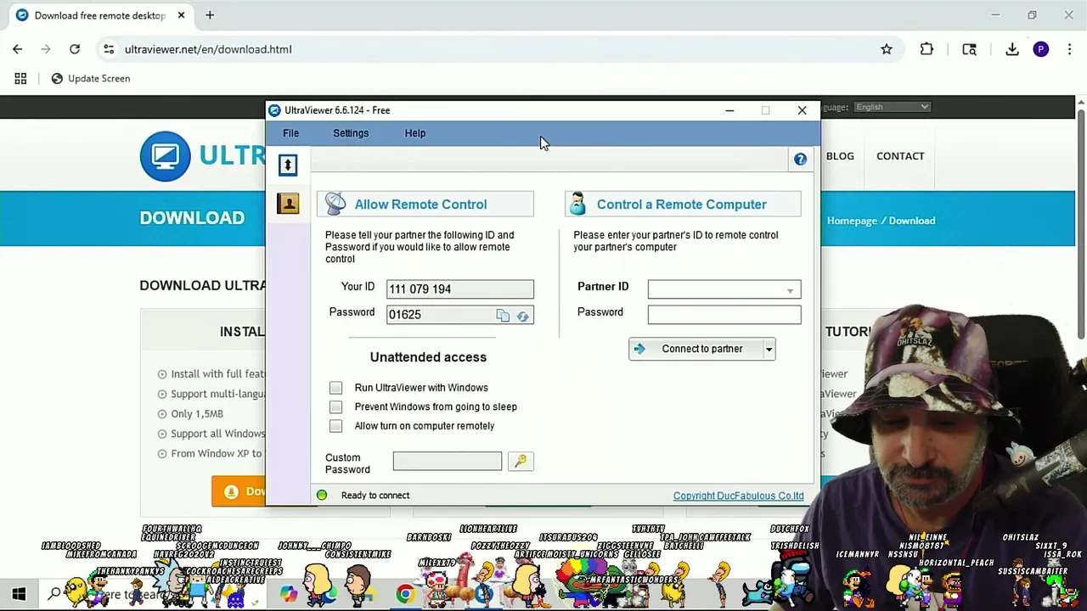1087x611 pixels.
Task: Open the Chrome profile avatar
Action: pos(1041,49)
